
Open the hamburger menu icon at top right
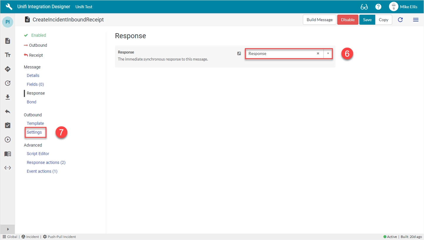[x=415, y=20]
